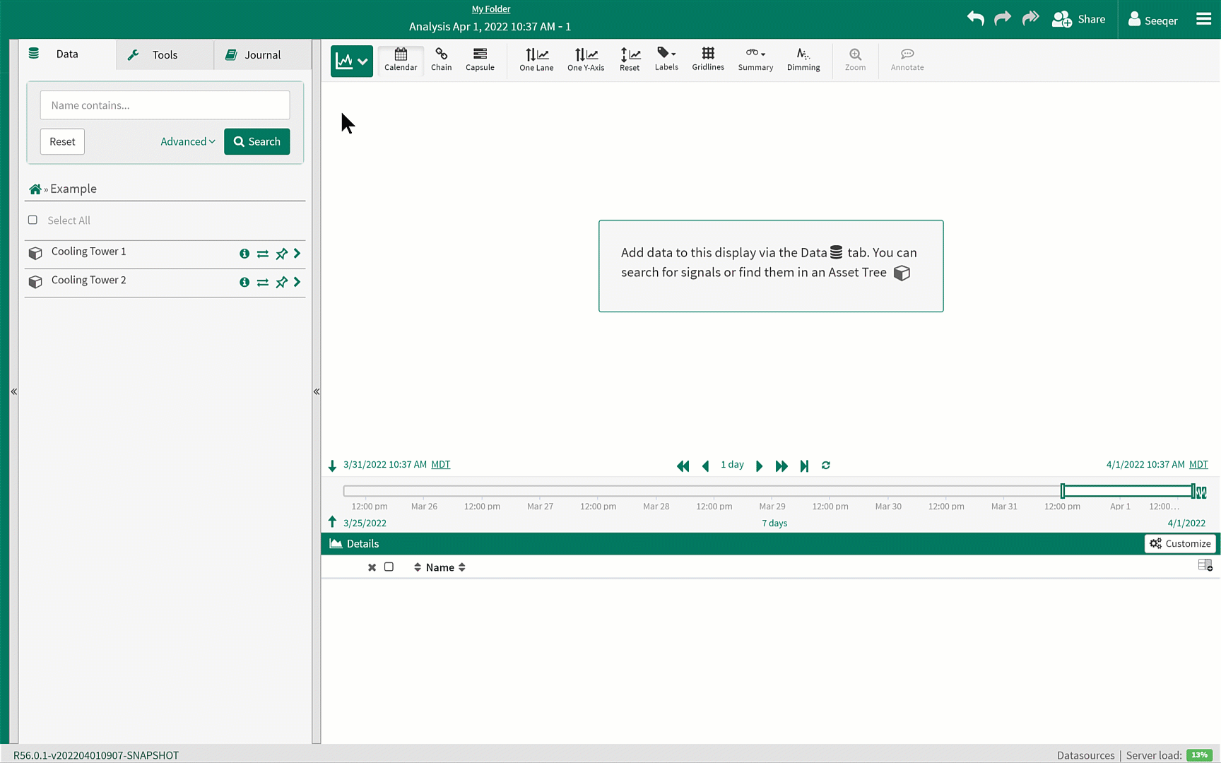Switch to the Data tab
Viewport: 1221px width, 763px height.
coord(67,54)
